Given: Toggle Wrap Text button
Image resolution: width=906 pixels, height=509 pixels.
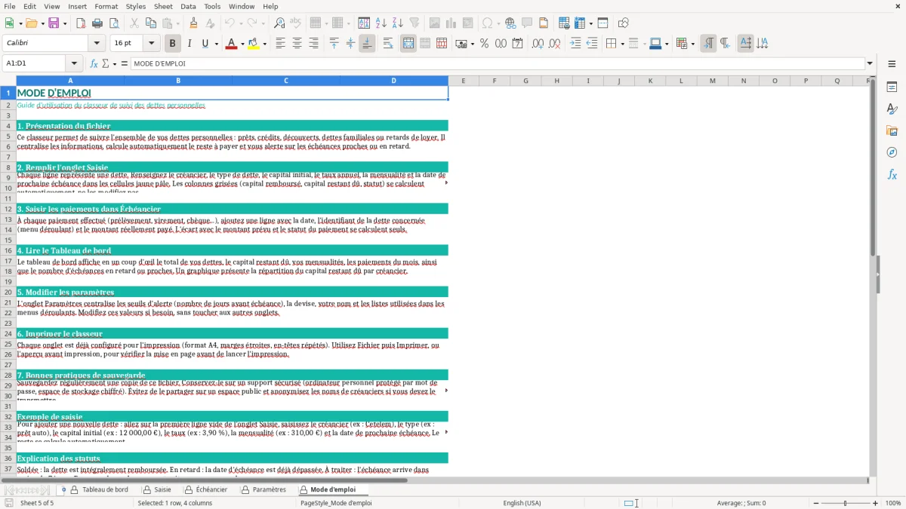Looking at the screenshot, I should [x=388, y=44].
